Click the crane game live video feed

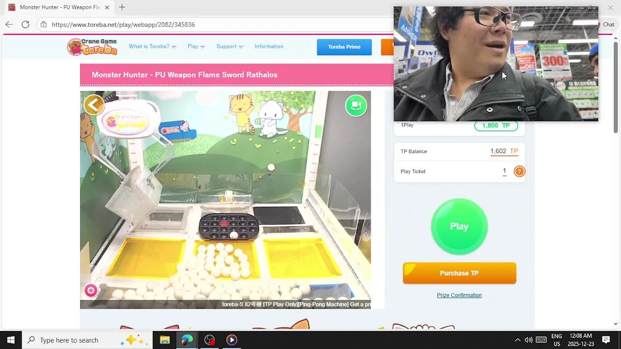coord(225,200)
